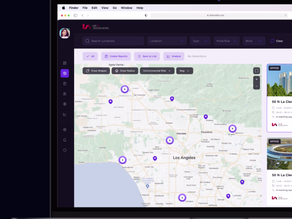Activate the Draw Shapes tool
Viewport: 292px width, 219px height.
(96, 71)
